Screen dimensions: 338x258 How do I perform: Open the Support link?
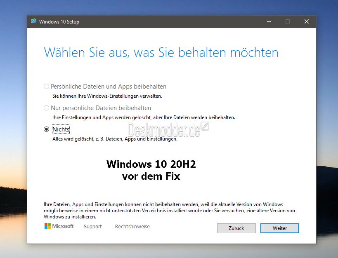point(93,227)
